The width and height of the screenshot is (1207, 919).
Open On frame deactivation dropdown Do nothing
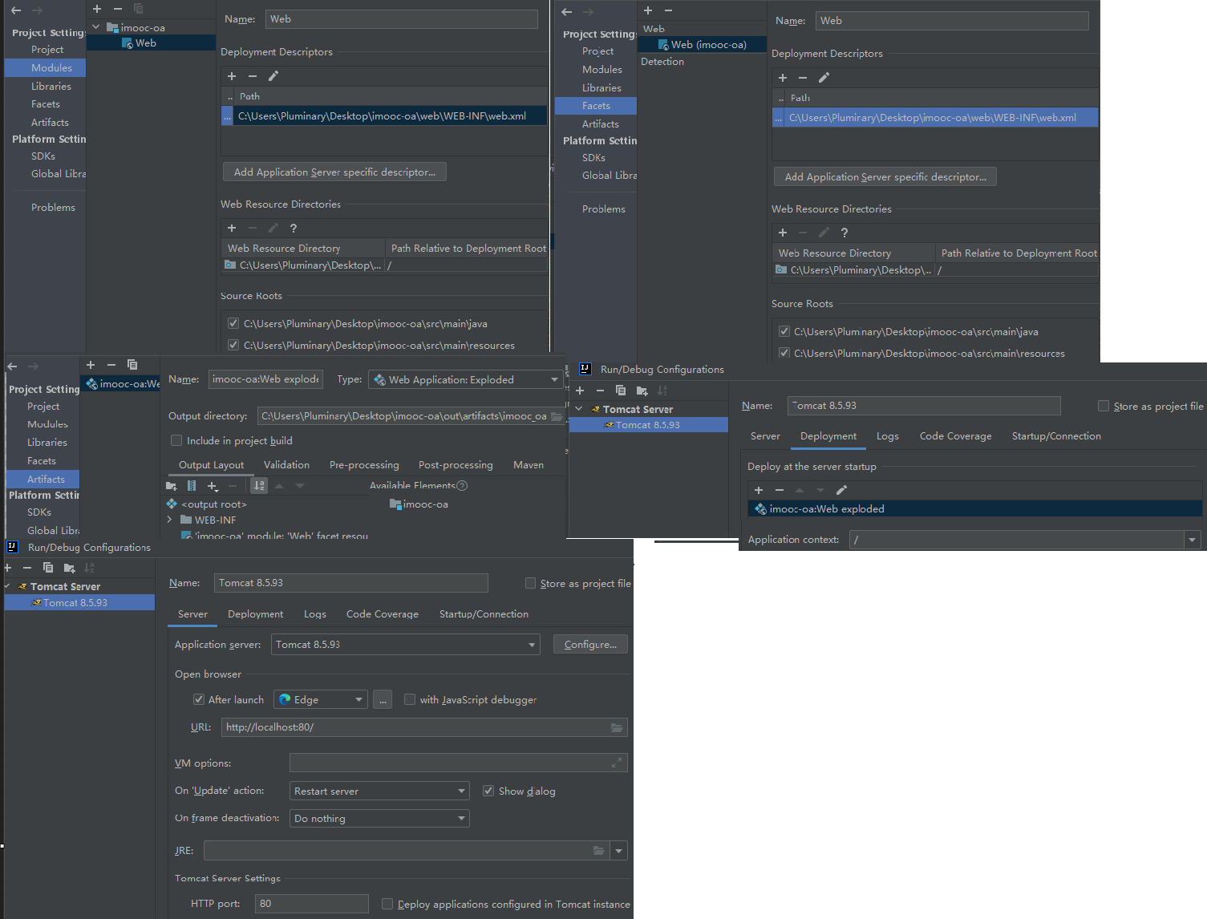pyautogui.click(x=379, y=819)
